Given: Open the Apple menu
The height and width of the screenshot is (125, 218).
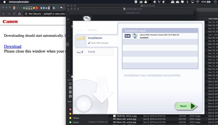Looking at the screenshot, I should (4, 2).
